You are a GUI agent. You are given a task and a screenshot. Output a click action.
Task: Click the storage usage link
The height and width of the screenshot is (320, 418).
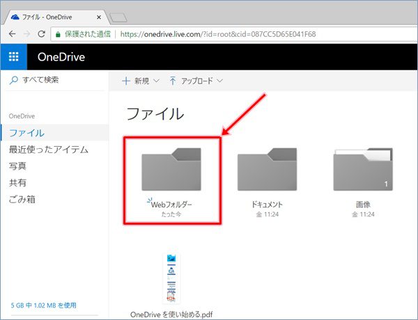[43, 305]
